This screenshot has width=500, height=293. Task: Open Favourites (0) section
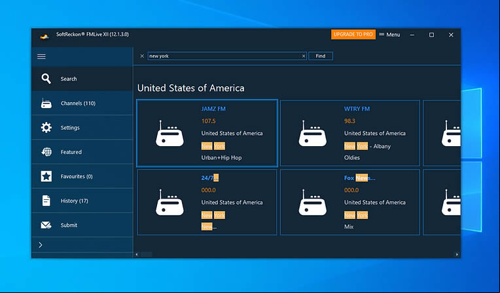[x=82, y=176]
